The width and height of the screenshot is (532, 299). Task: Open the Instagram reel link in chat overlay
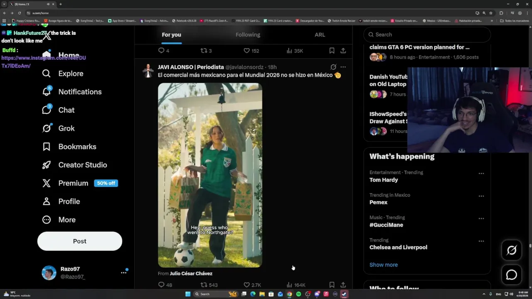coord(44,62)
